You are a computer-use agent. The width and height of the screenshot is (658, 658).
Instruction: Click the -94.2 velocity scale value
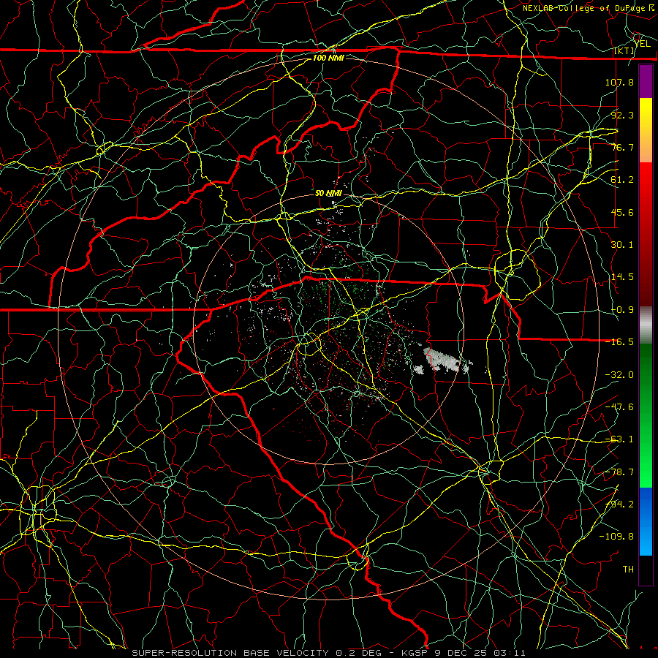(x=619, y=504)
